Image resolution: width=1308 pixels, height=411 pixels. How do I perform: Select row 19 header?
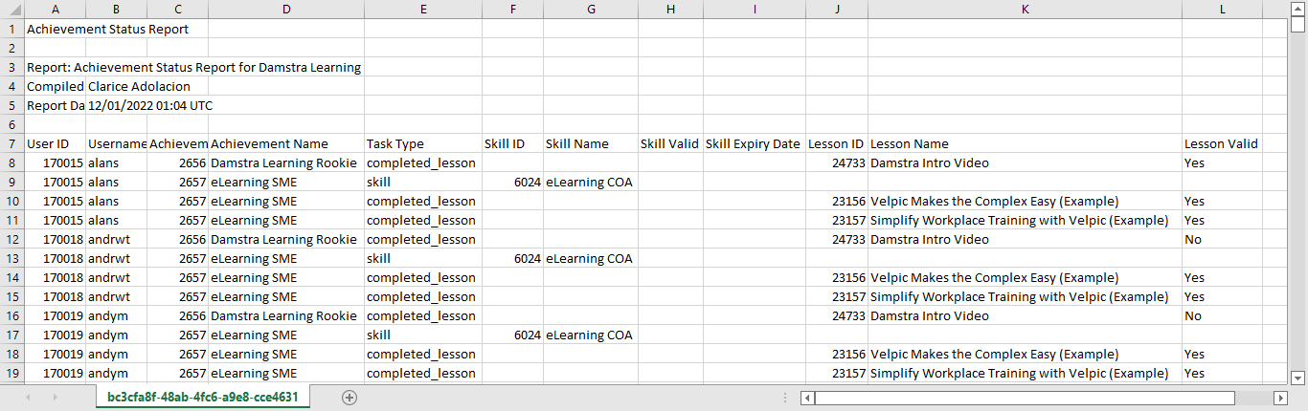(x=11, y=373)
